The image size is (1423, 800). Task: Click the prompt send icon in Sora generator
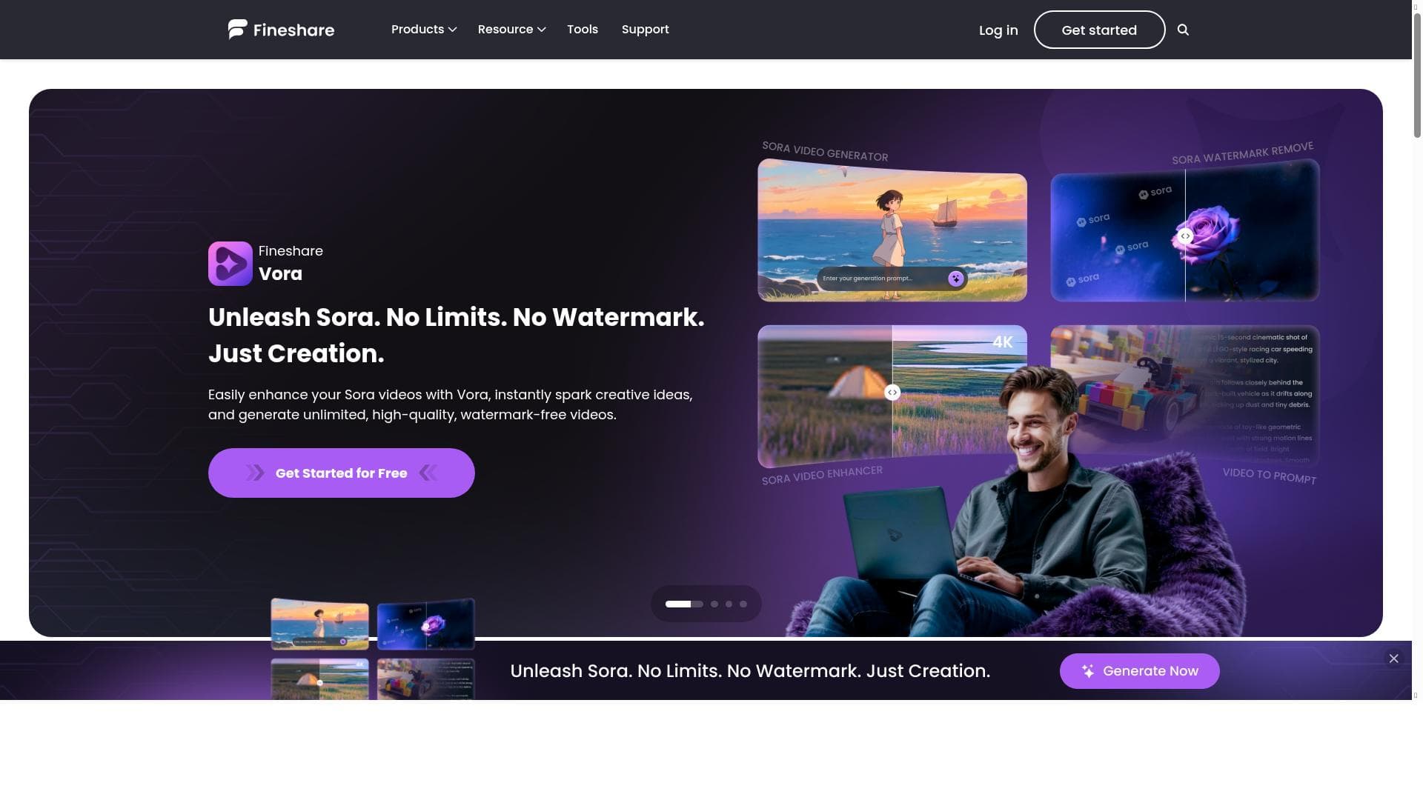pyautogui.click(x=955, y=279)
